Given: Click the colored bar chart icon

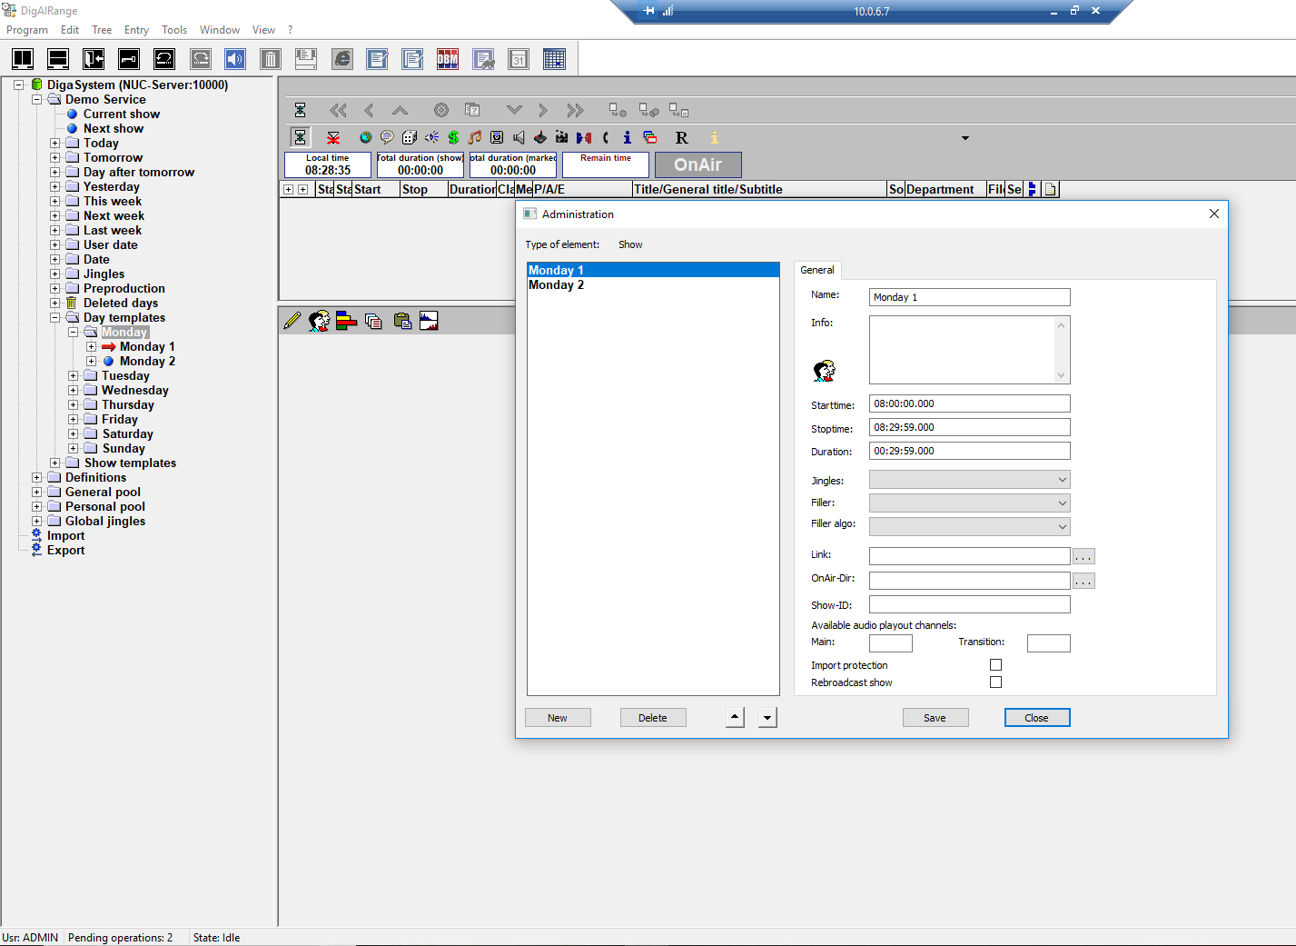Looking at the screenshot, I should pyautogui.click(x=346, y=321).
